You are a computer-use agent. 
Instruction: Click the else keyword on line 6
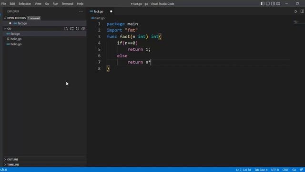122,56
